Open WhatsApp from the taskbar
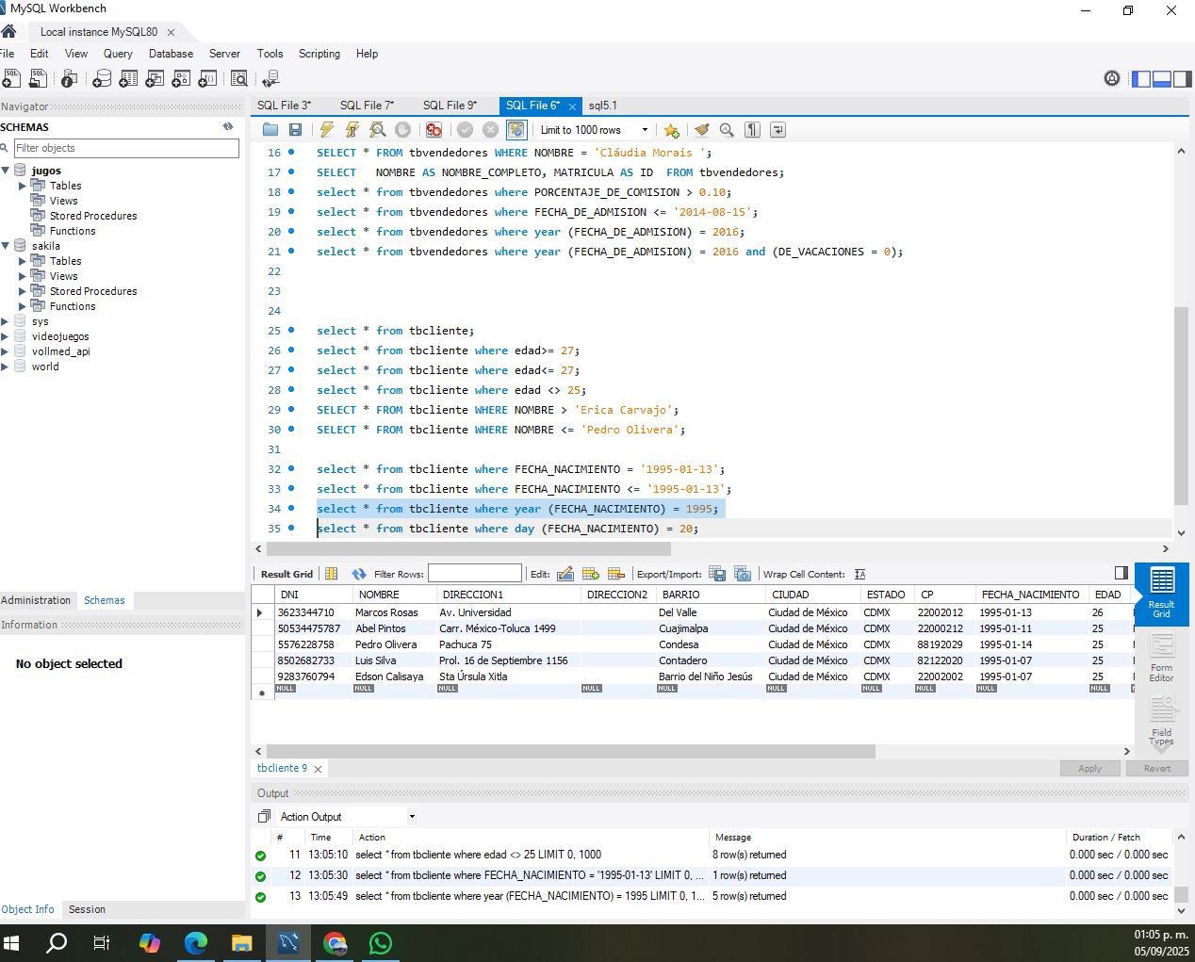The width and height of the screenshot is (1195, 962). tap(381, 942)
